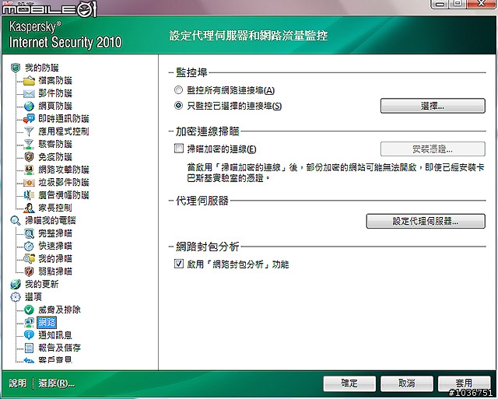Enable 掃瞄加密的連線 checkbox

point(179,149)
